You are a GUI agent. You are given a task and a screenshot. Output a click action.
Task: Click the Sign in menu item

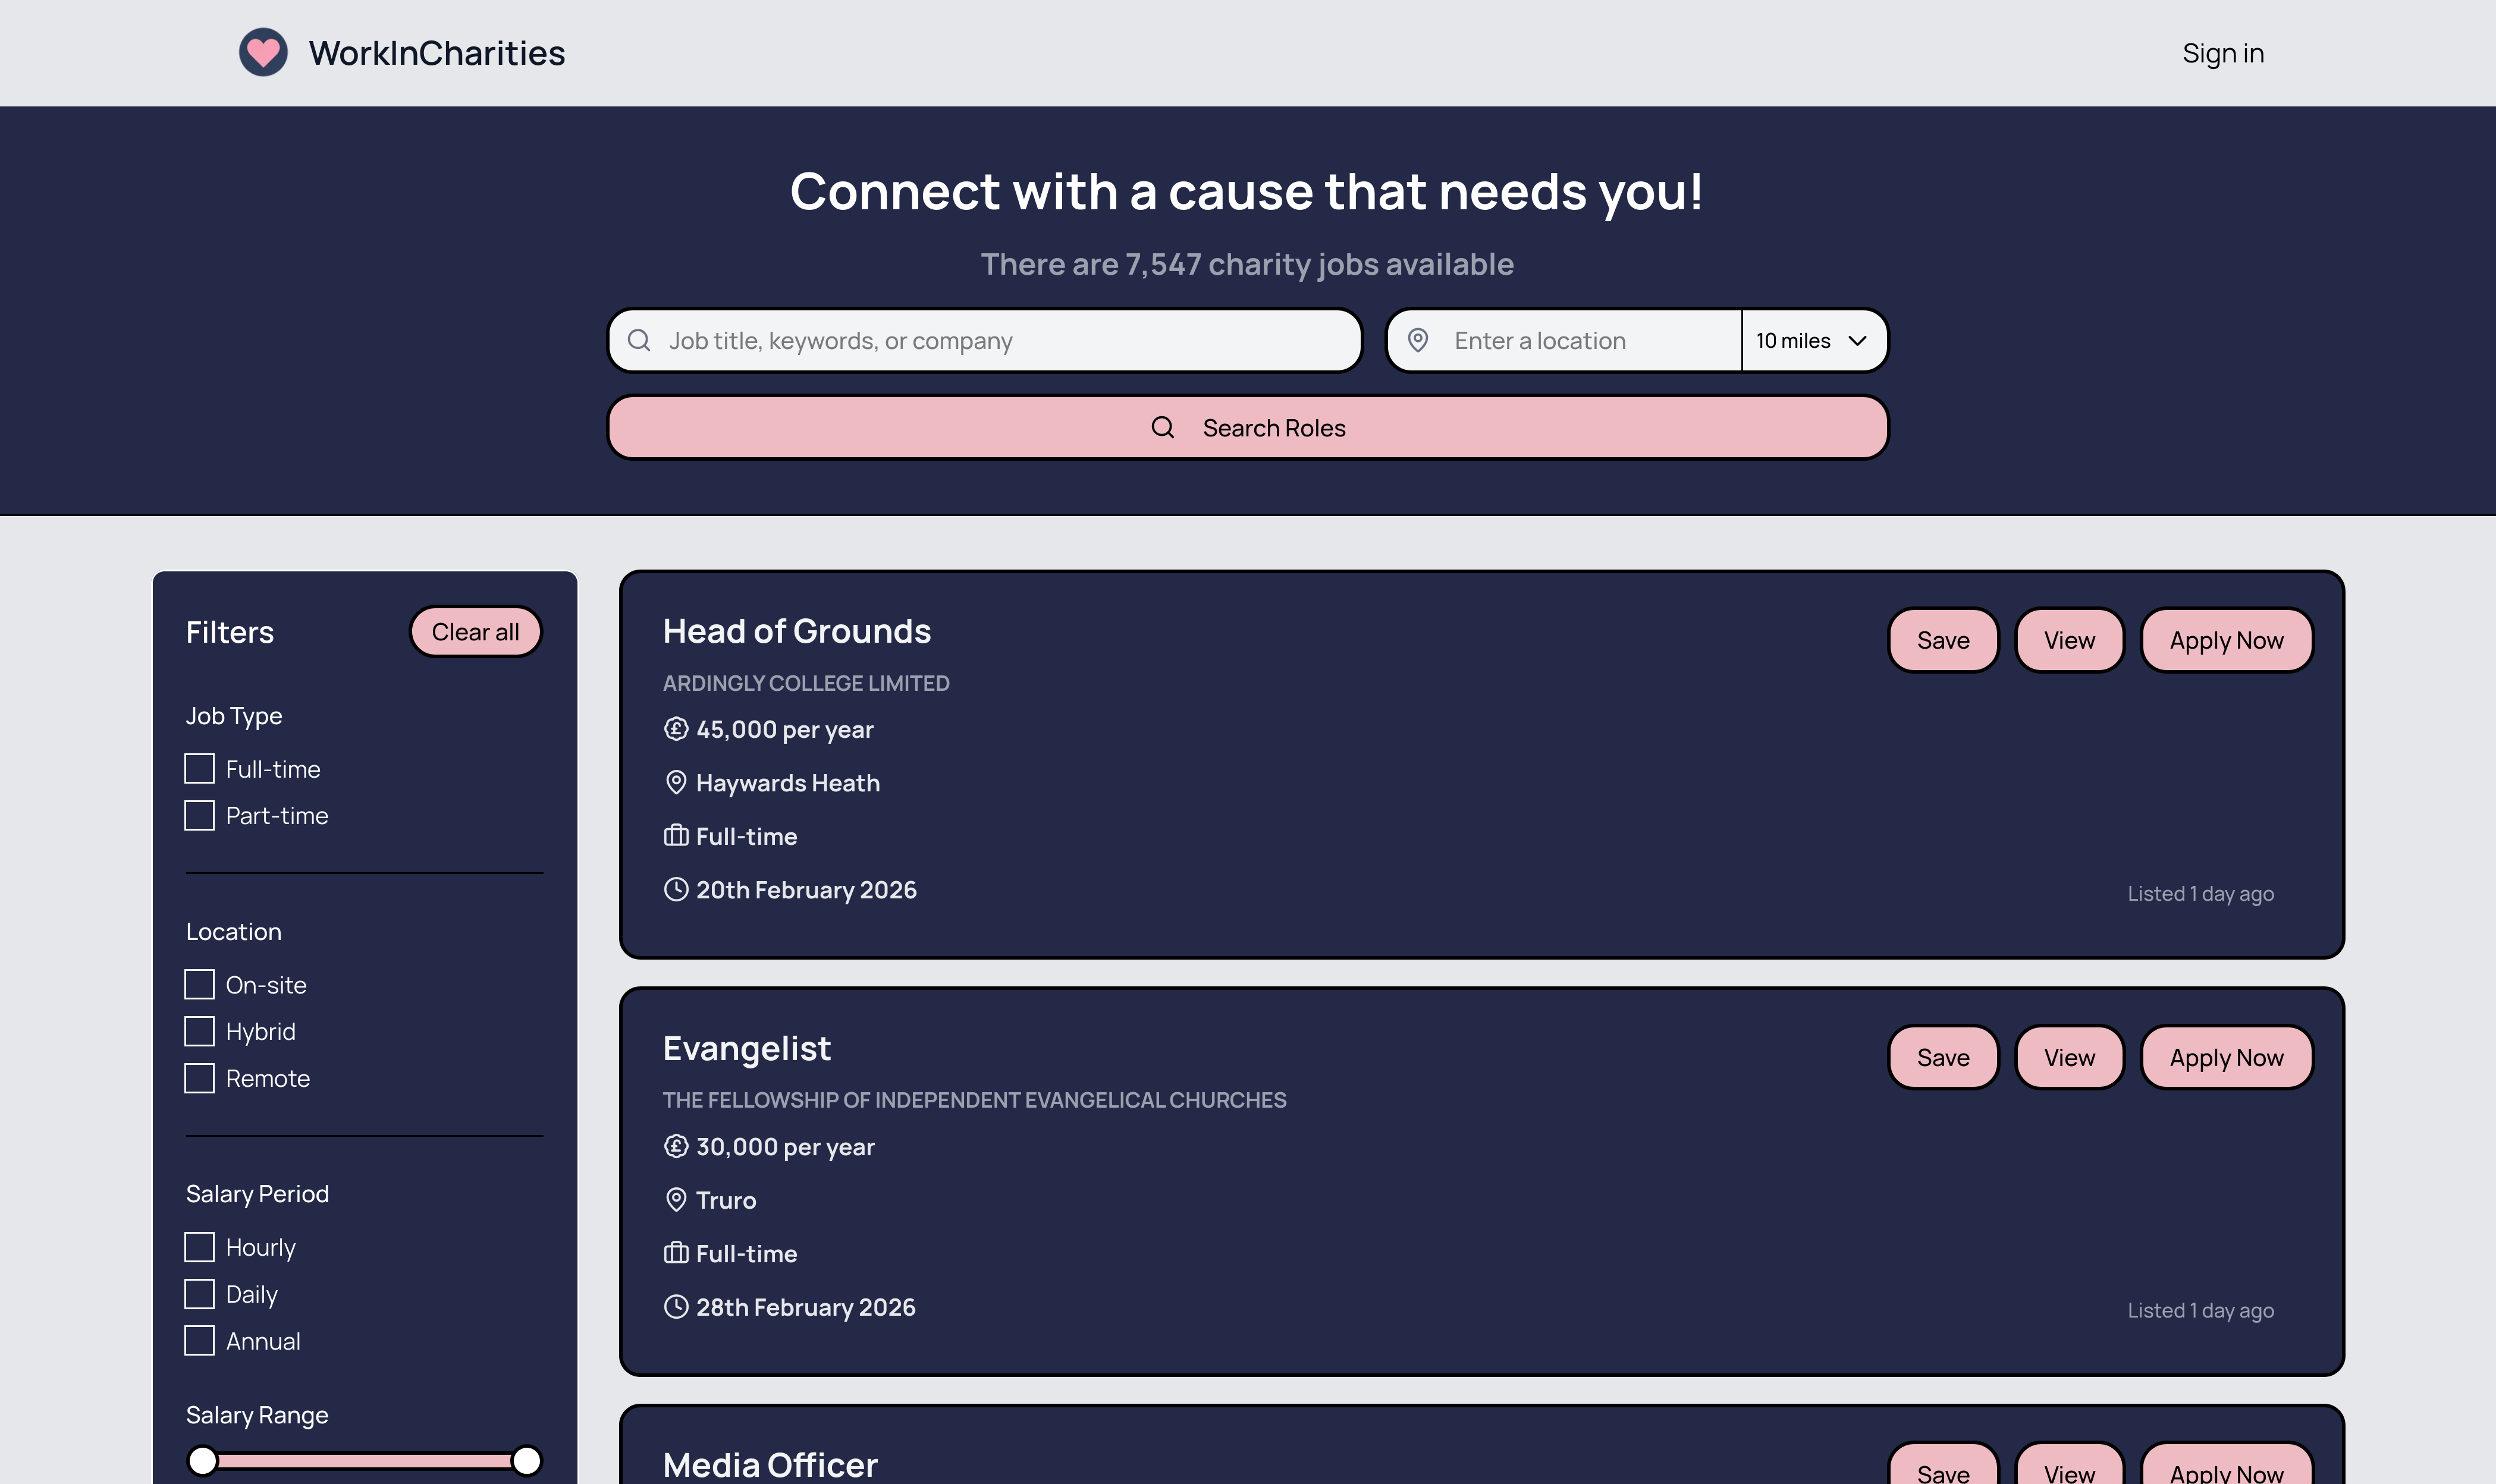2222,52
